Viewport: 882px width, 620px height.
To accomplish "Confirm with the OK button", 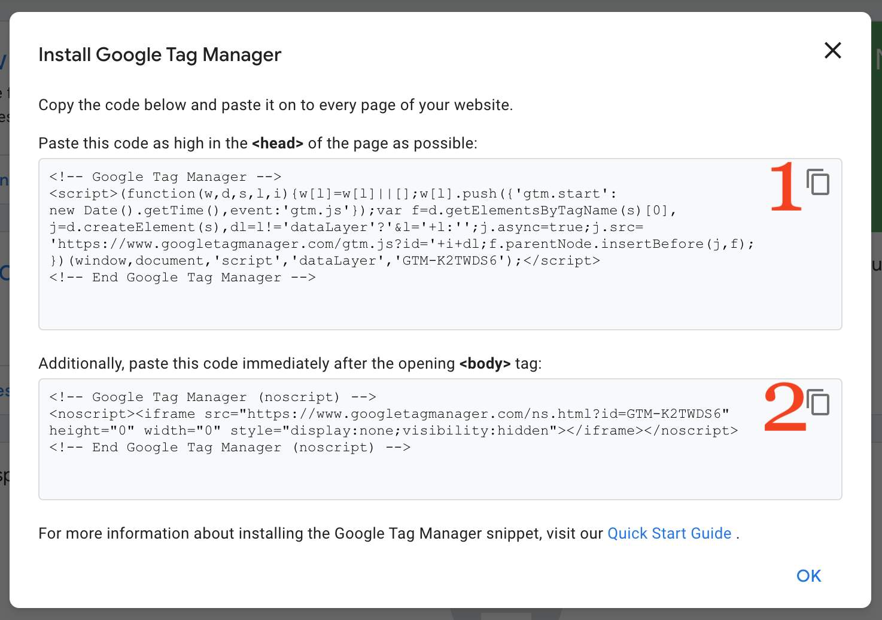I will [x=808, y=576].
